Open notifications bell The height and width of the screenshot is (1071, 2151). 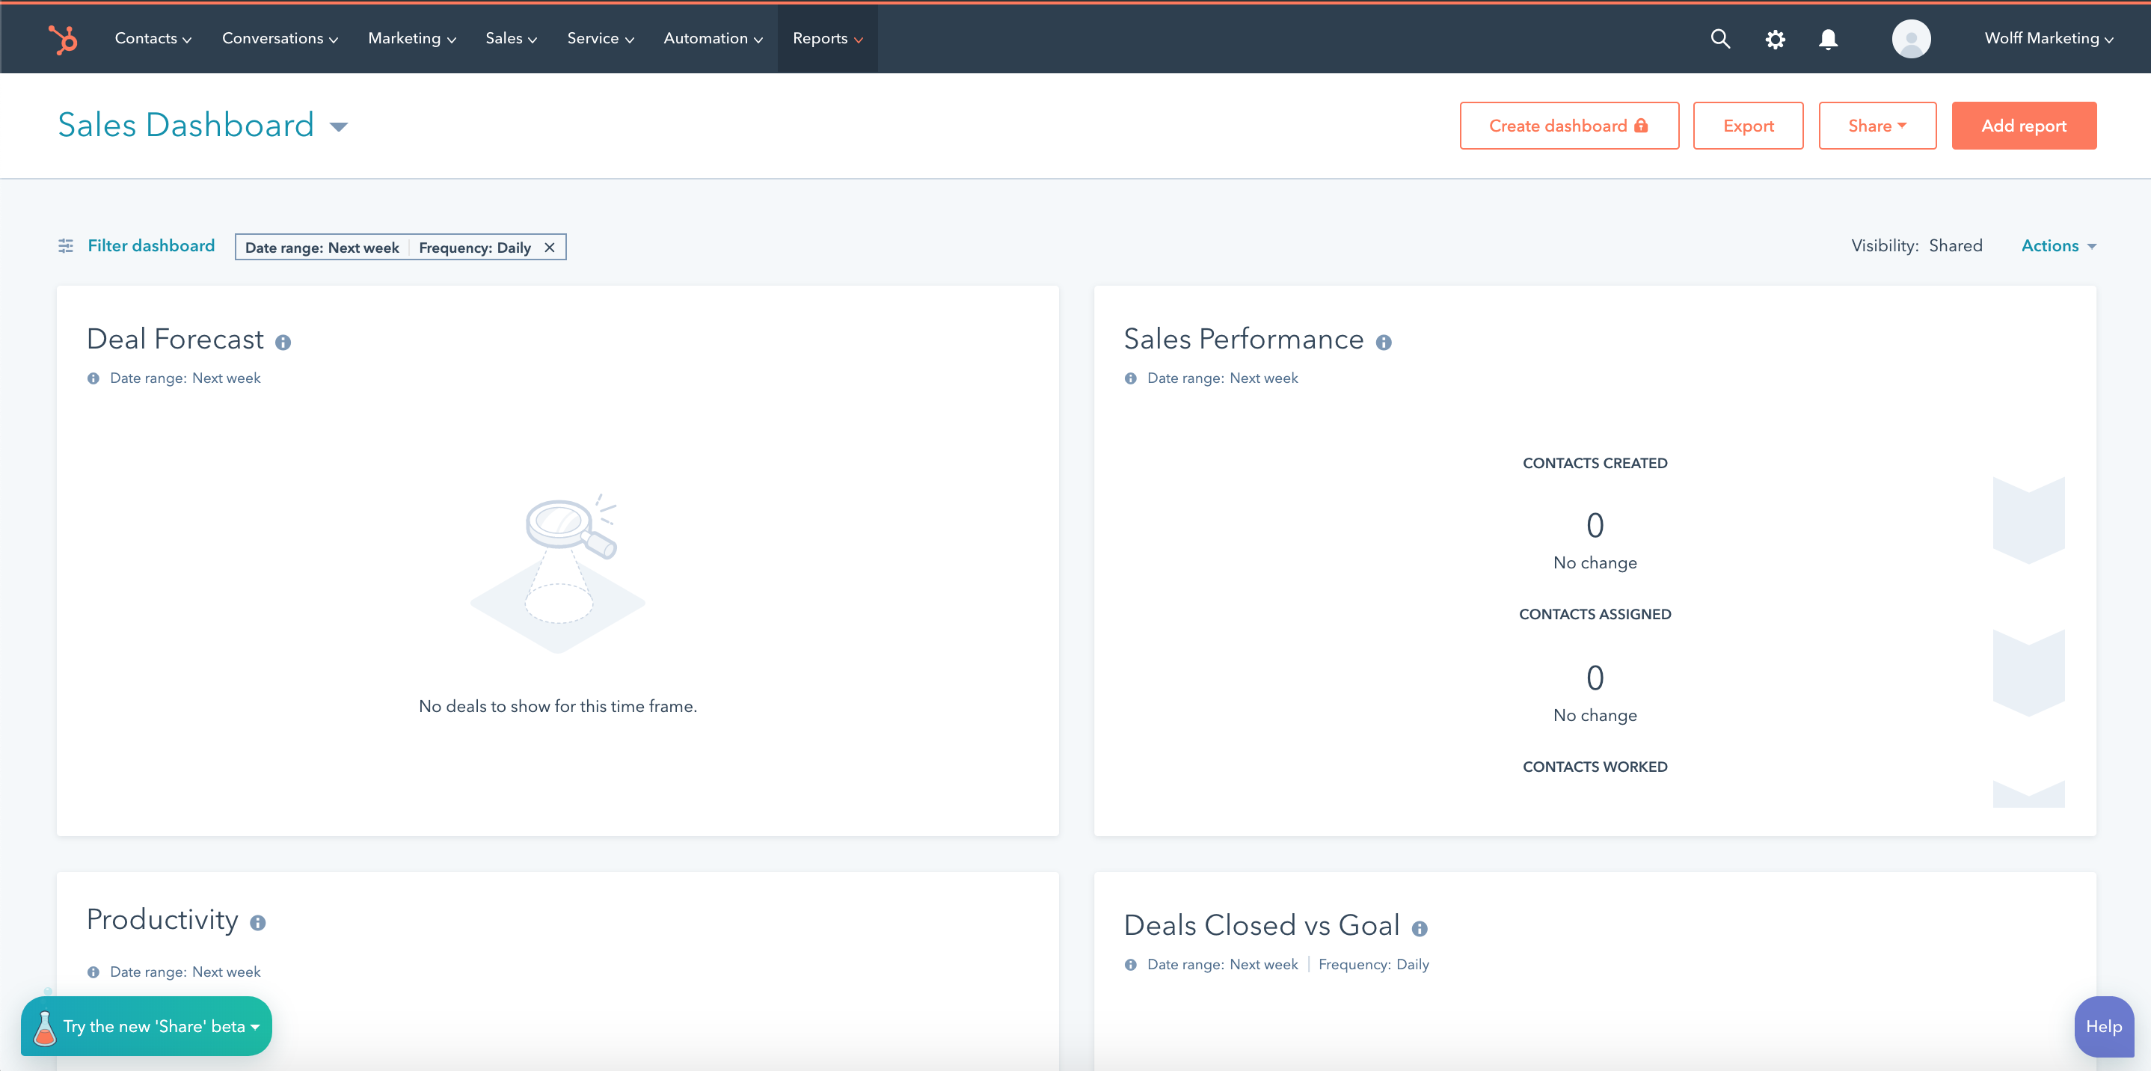pos(1828,39)
